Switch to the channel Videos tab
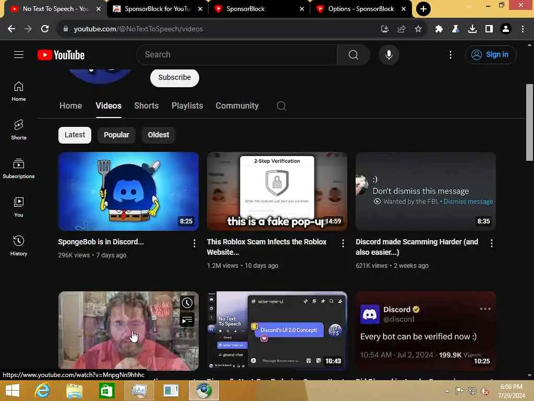The width and height of the screenshot is (534, 401). point(108,105)
